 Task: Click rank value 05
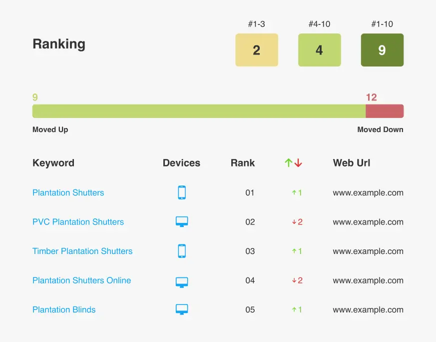250,309
